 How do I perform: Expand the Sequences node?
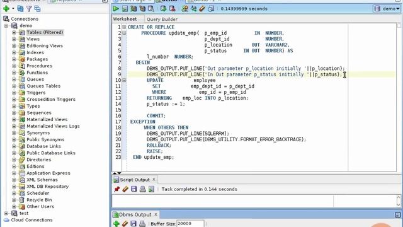coord(14,113)
